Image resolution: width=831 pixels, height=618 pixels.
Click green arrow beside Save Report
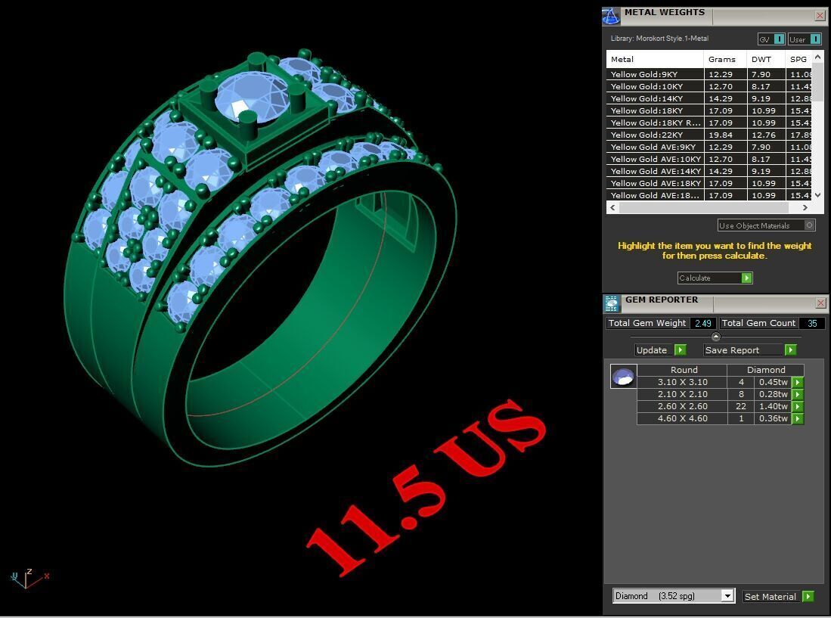(790, 349)
